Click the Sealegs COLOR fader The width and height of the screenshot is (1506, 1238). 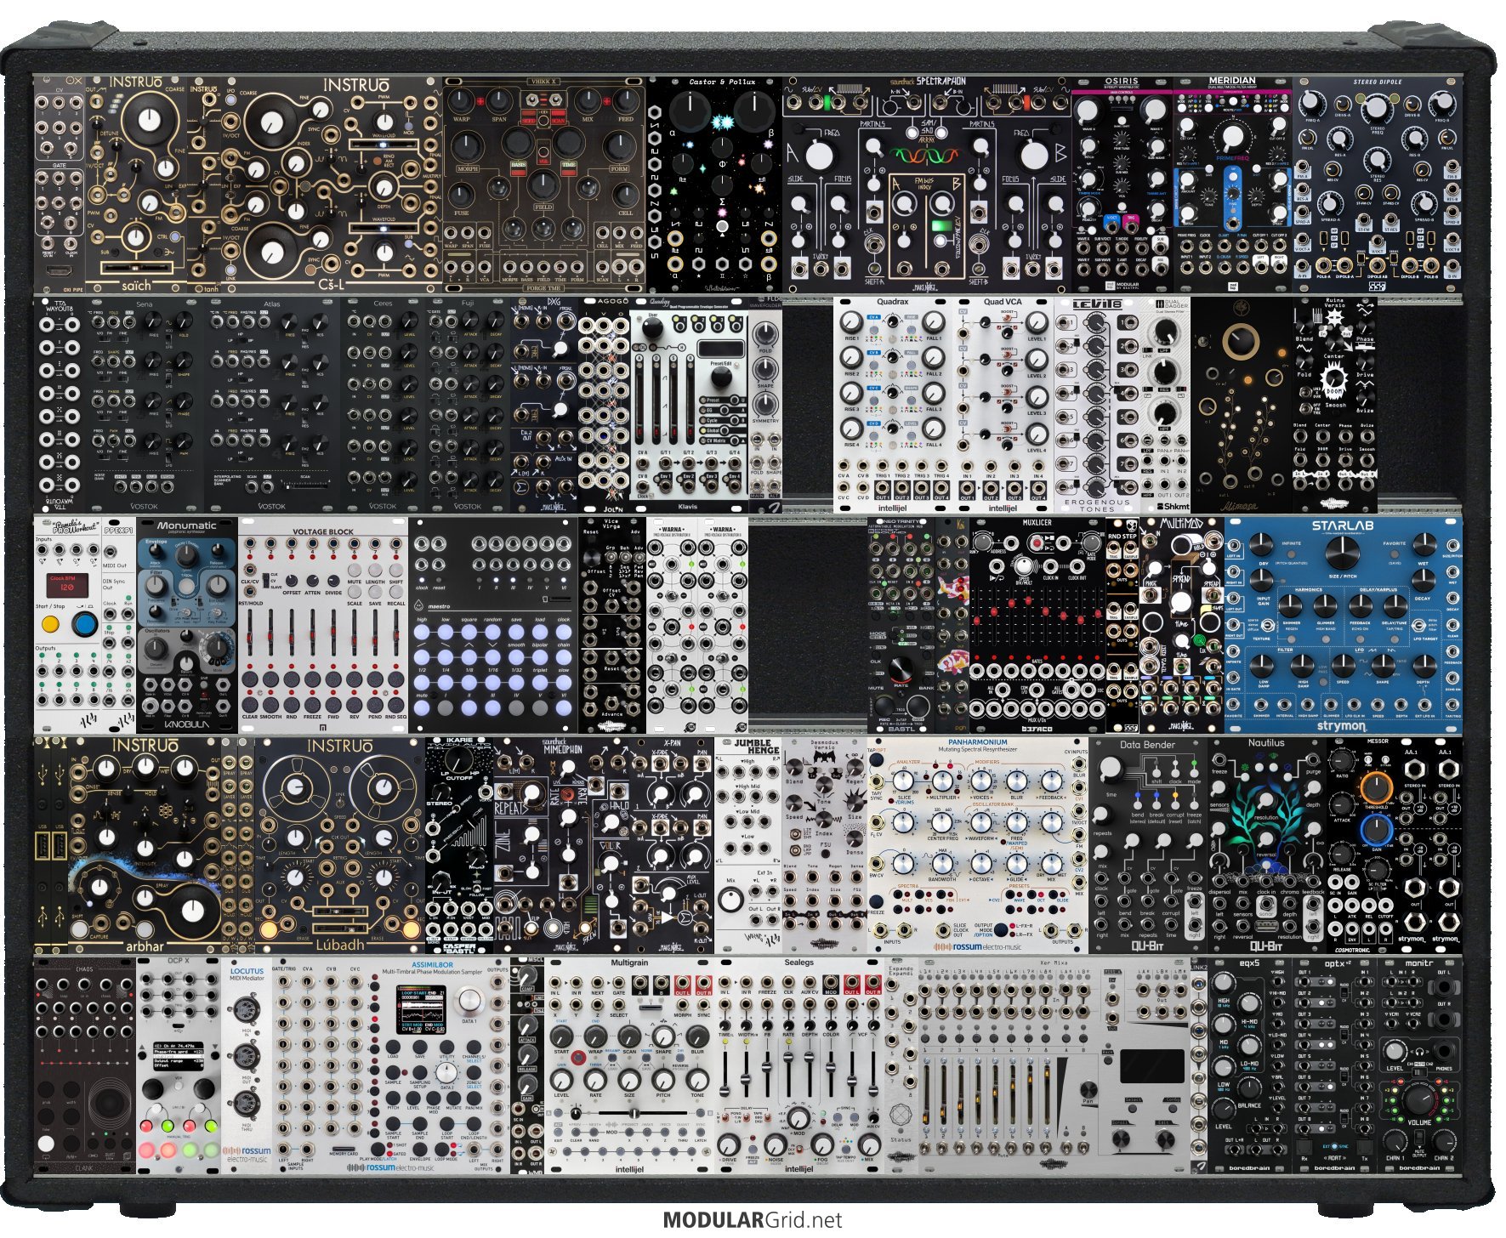click(831, 1074)
